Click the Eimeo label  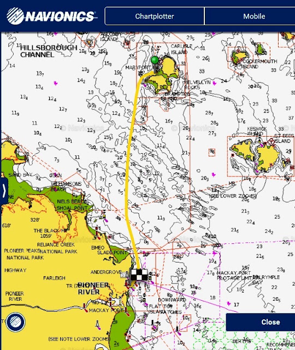(98, 248)
